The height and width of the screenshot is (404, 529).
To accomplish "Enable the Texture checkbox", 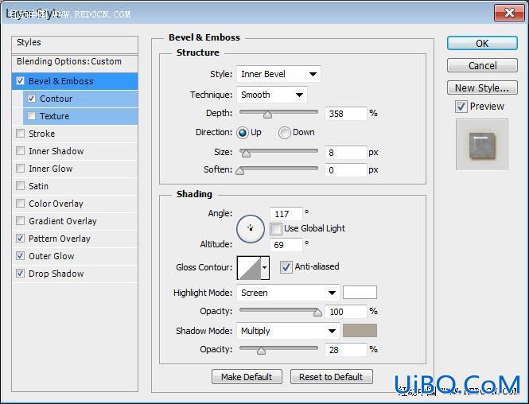I will pos(31,116).
